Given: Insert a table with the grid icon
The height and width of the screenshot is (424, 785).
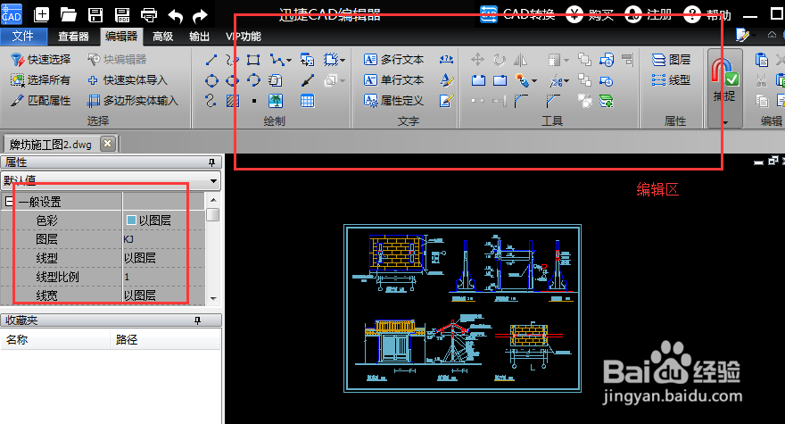Looking at the screenshot, I should (x=307, y=101).
